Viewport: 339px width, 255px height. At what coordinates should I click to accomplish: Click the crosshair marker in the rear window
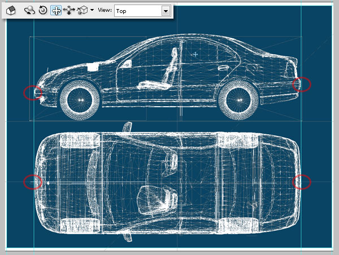coord(195,55)
